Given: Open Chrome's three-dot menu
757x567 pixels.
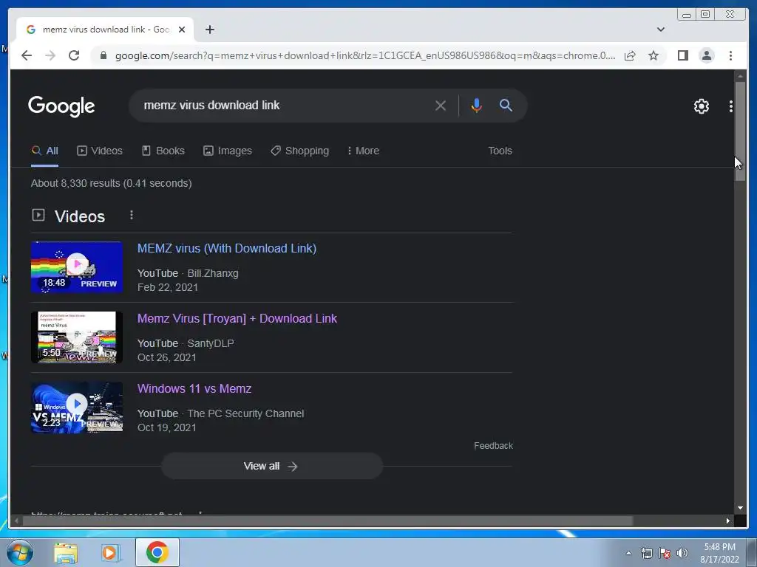Looking at the screenshot, I should tap(730, 55).
